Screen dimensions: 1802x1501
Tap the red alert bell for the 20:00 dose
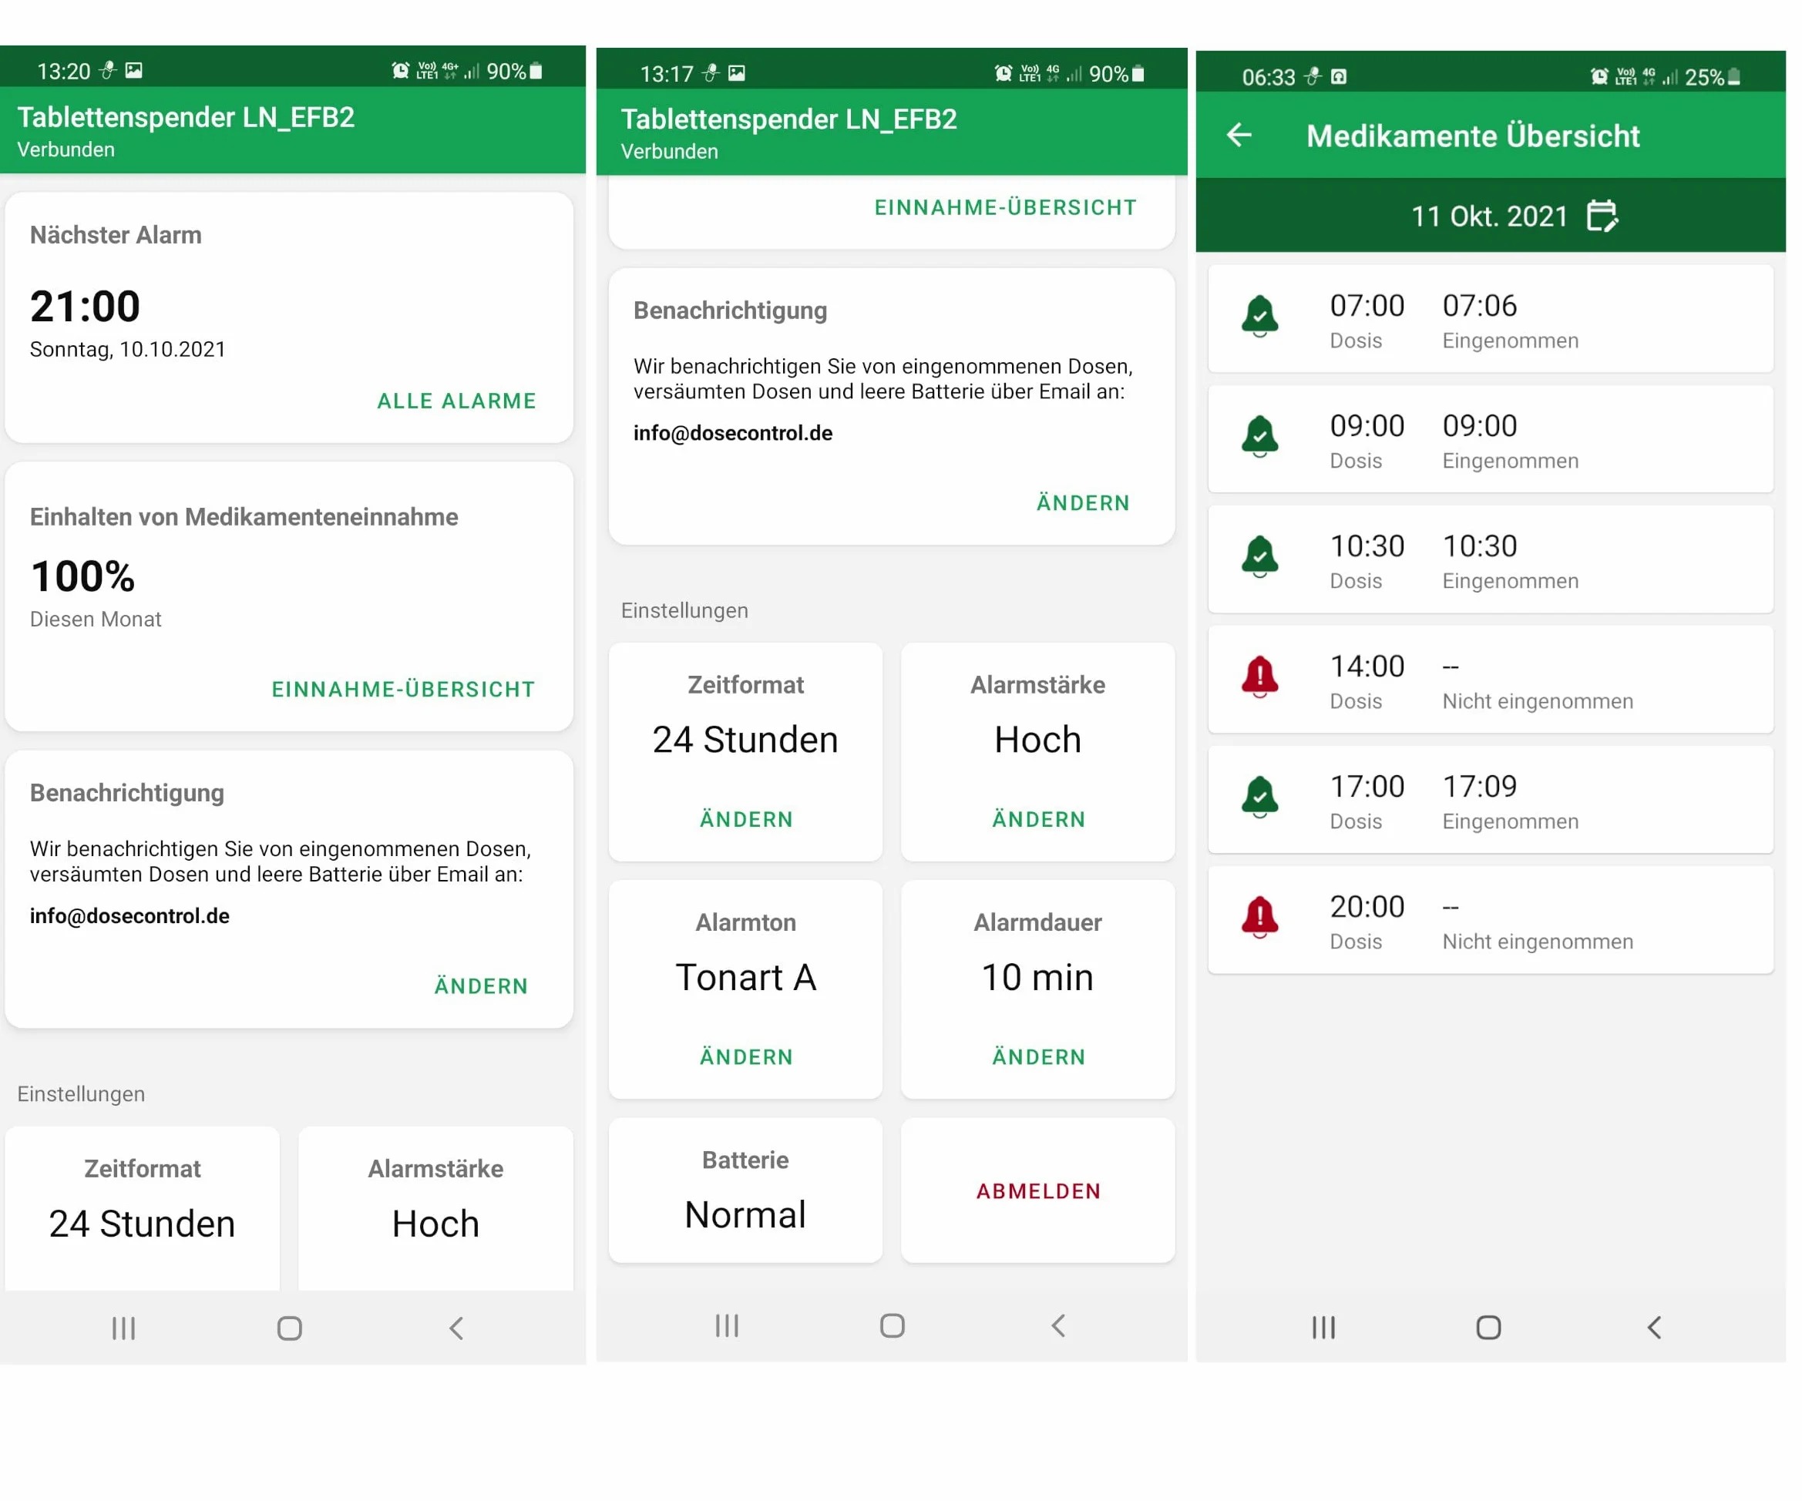1259,917
